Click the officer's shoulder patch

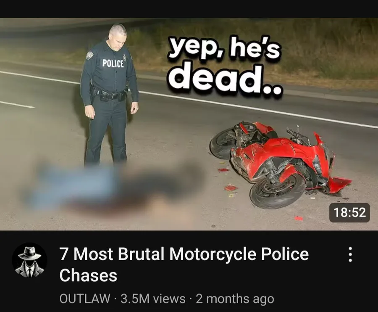pyautogui.click(x=89, y=55)
